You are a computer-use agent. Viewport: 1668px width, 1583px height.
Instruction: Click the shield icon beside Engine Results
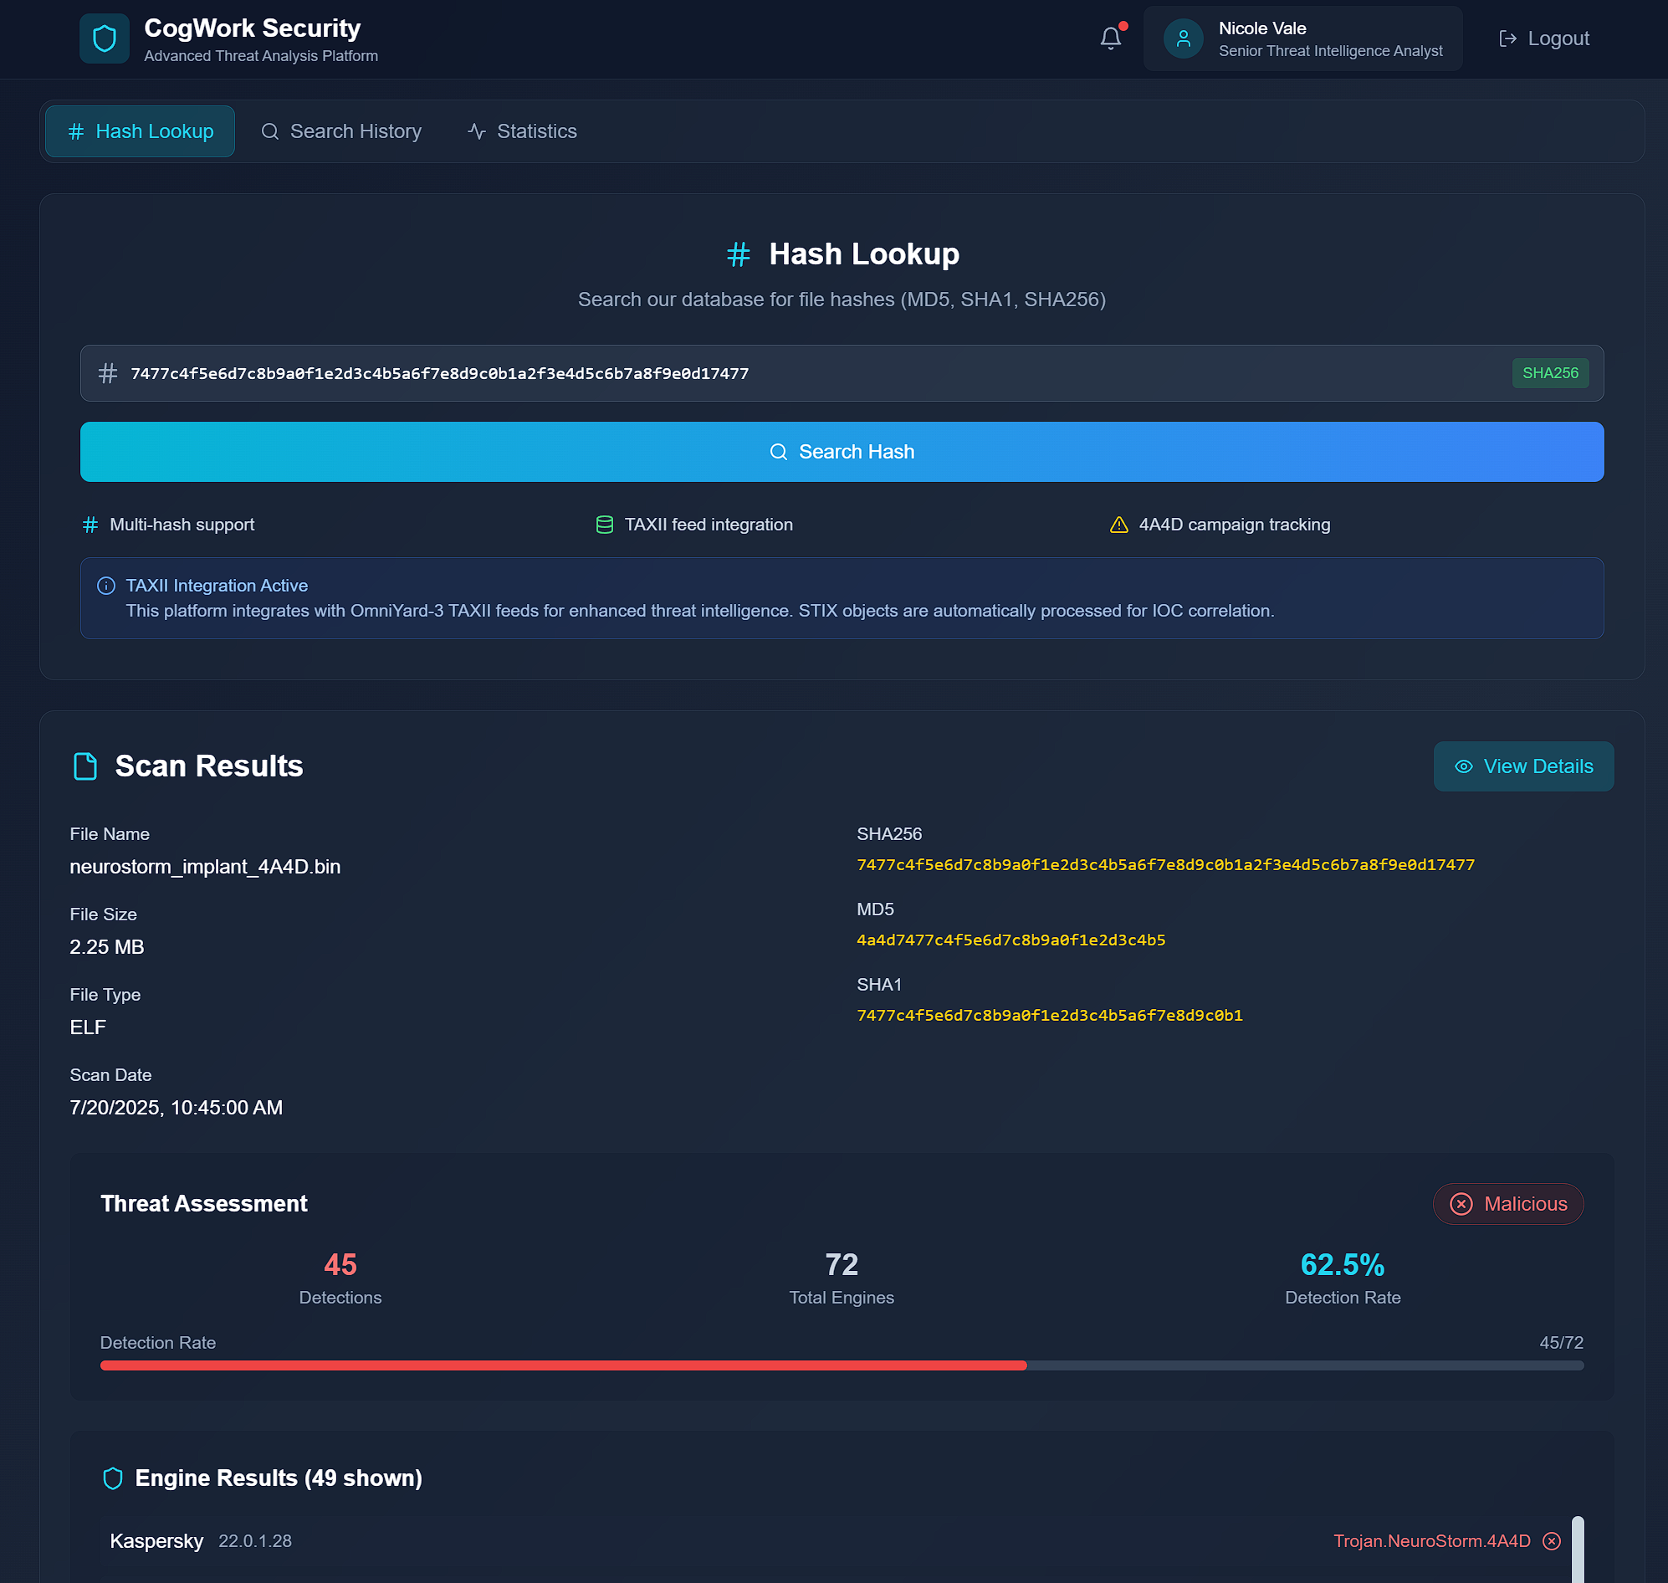(113, 1478)
